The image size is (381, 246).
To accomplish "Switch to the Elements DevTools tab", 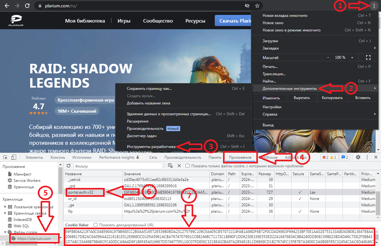I will [x=34, y=157].
